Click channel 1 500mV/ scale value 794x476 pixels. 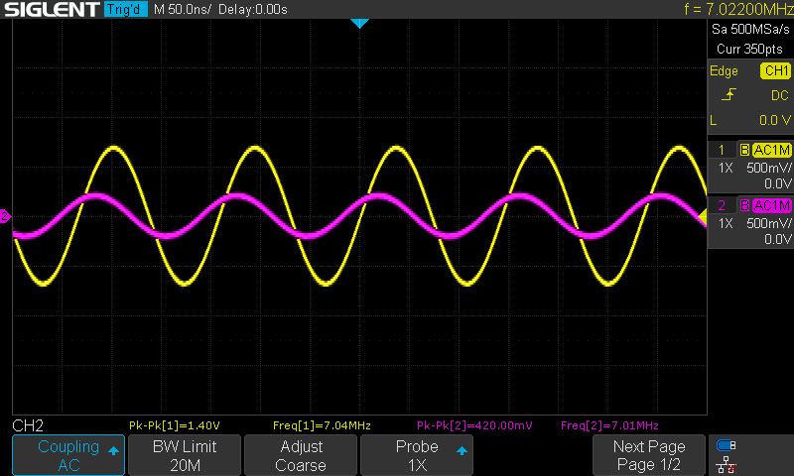(768, 168)
